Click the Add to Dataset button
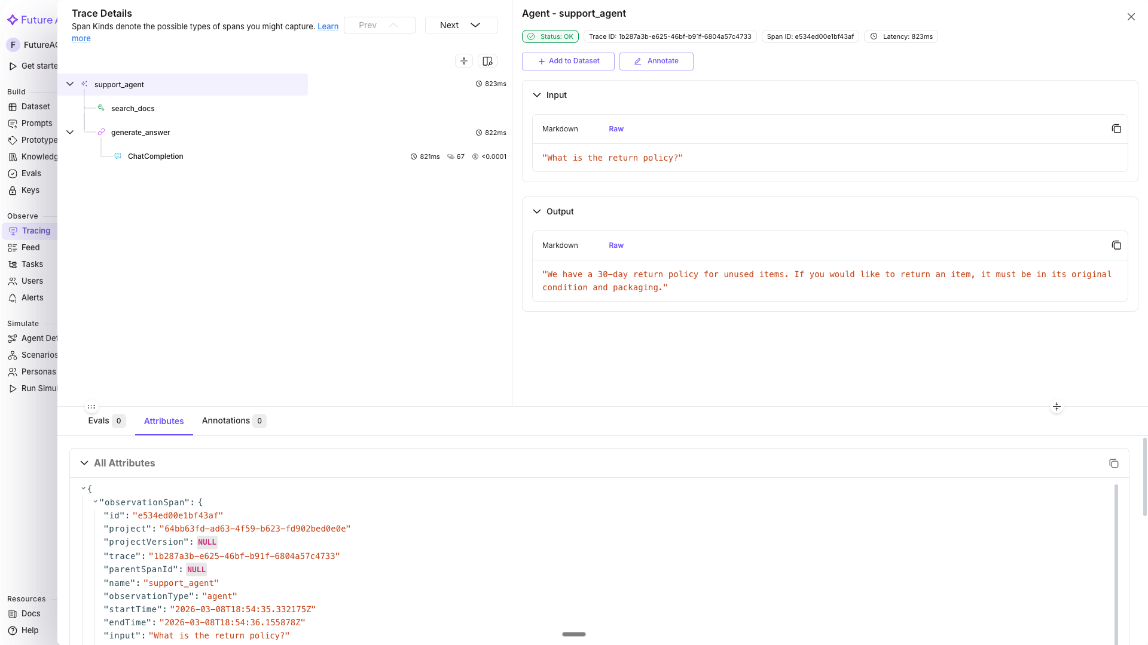 coord(568,61)
